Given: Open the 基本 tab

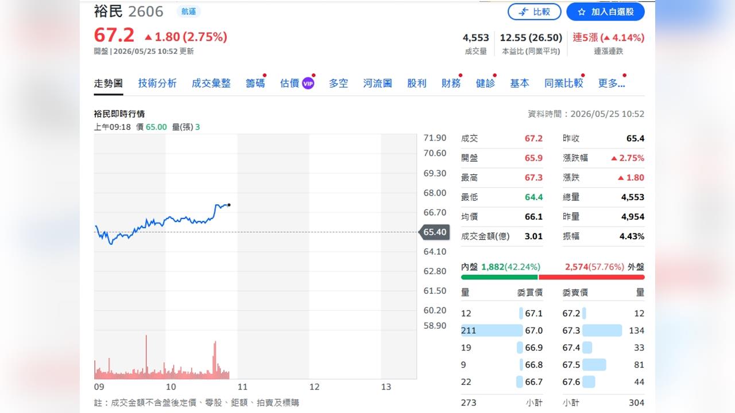Looking at the screenshot, I should click(520, 83).
